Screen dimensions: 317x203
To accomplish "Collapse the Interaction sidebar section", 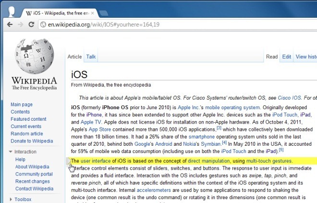I will (11, 152).
